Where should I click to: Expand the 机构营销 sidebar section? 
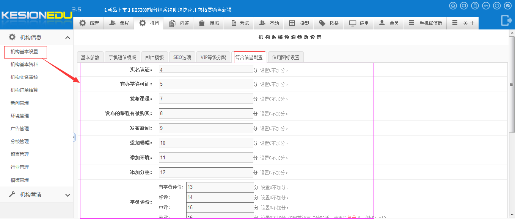tap(68, 195)
